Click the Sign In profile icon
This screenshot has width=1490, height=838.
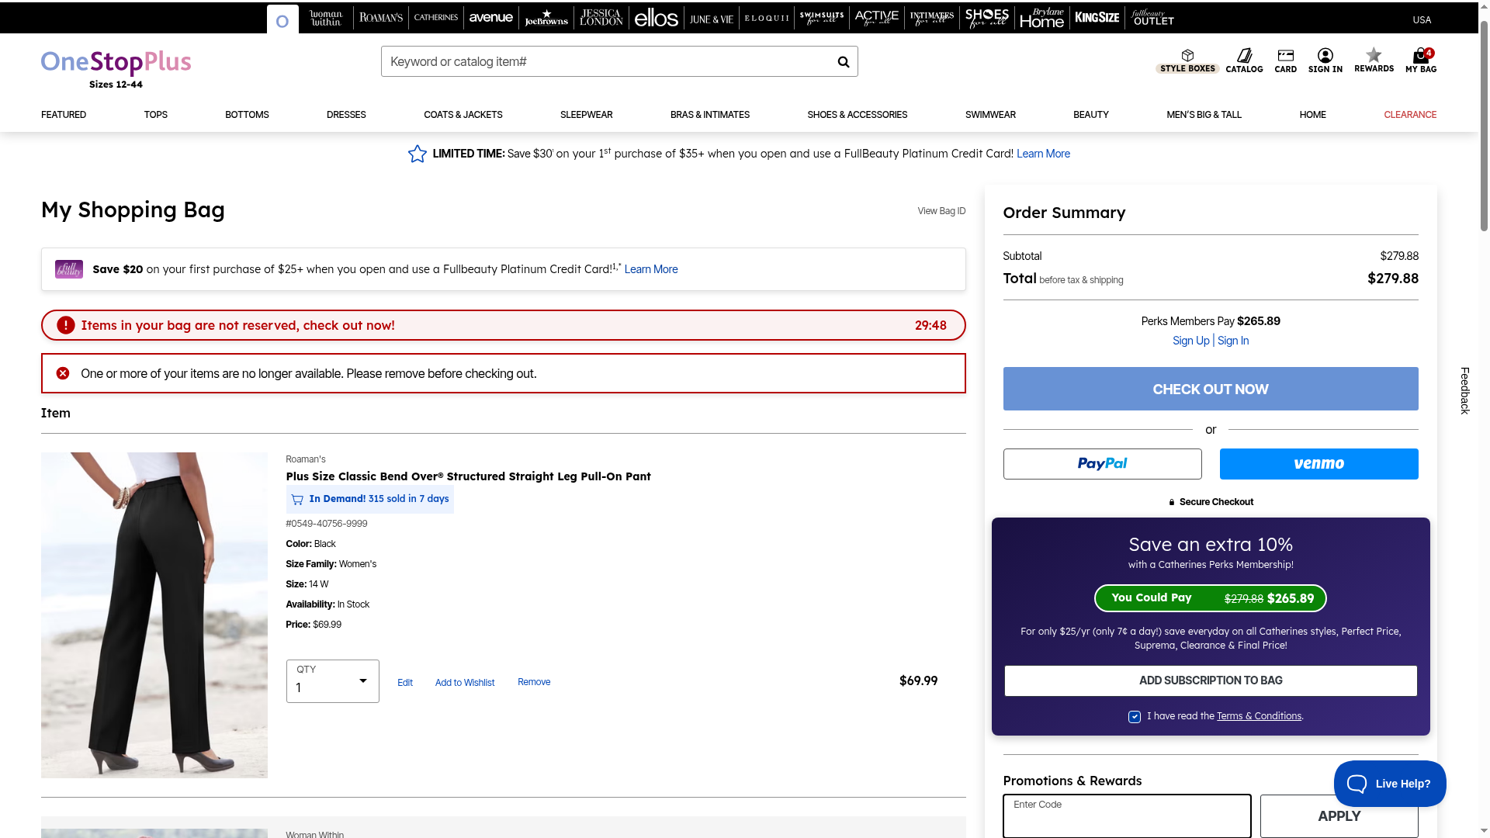click(x=1325, y=56)
